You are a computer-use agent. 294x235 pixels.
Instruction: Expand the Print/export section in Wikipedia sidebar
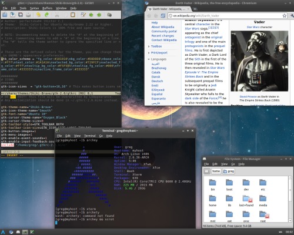pyautogui.click(x=159, y=53)
